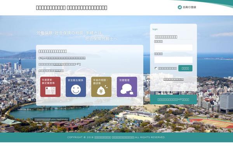The width and height of the screenshot is (233, 155).
Task: Open the gold 年金の相談・請求等 money bag tile
Action: point(101,87)
